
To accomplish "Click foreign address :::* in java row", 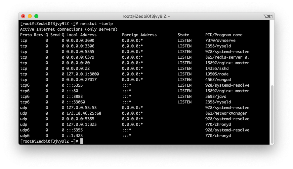I will [127, 97].
